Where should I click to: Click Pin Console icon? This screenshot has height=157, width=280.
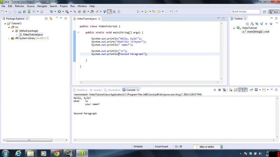(x=251, y=90)
